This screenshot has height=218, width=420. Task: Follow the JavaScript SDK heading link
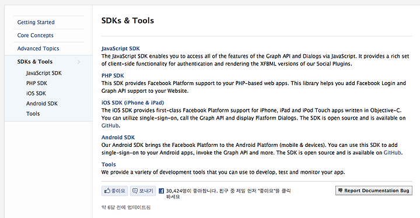point(121,48)
